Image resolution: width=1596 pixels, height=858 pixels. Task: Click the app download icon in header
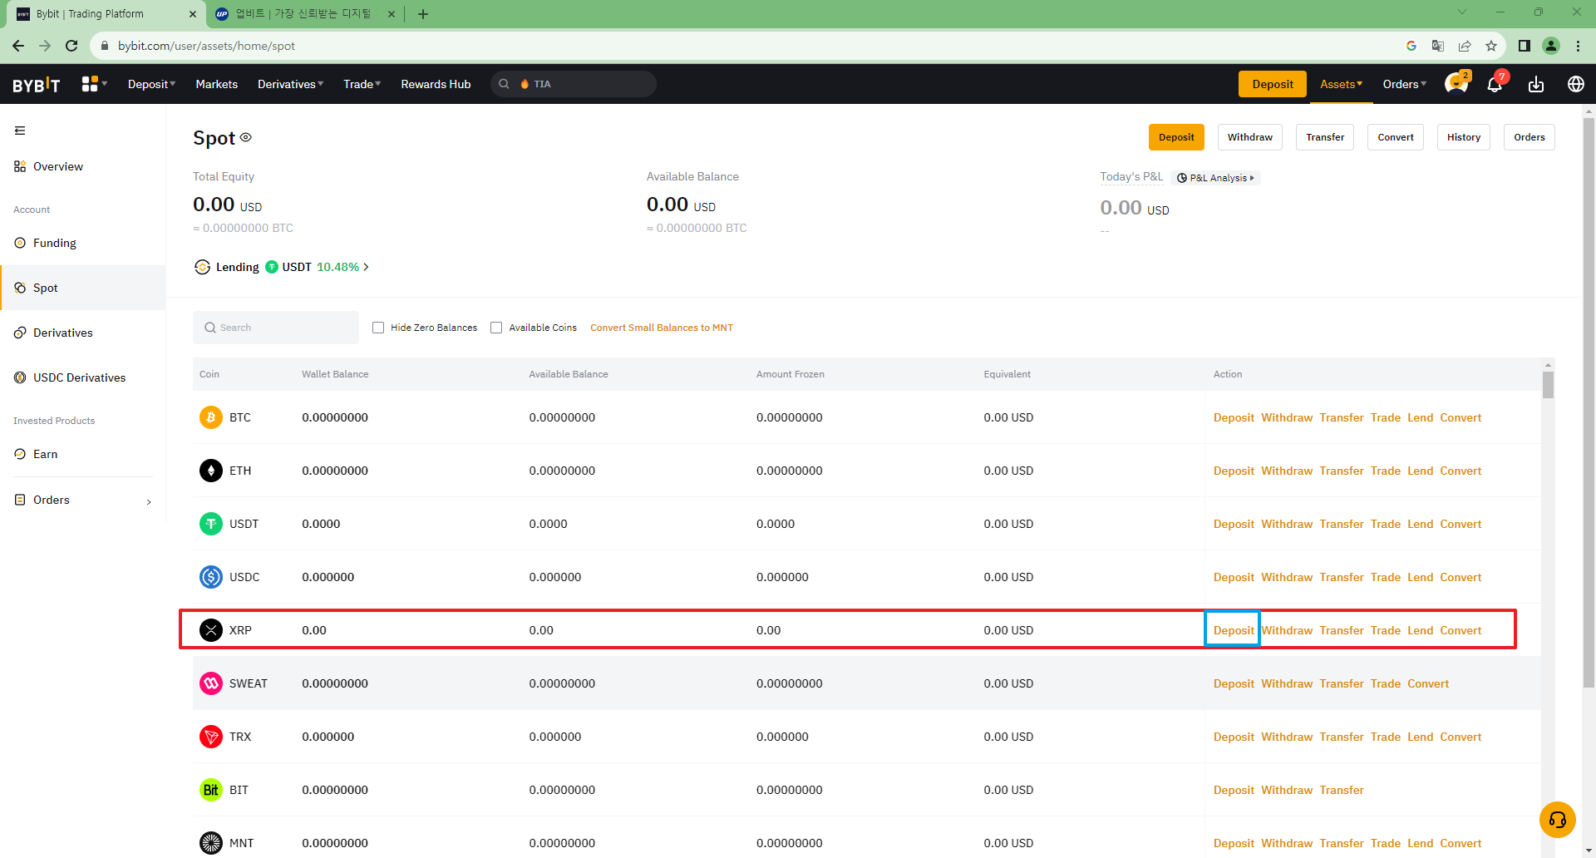(1535, 84)
